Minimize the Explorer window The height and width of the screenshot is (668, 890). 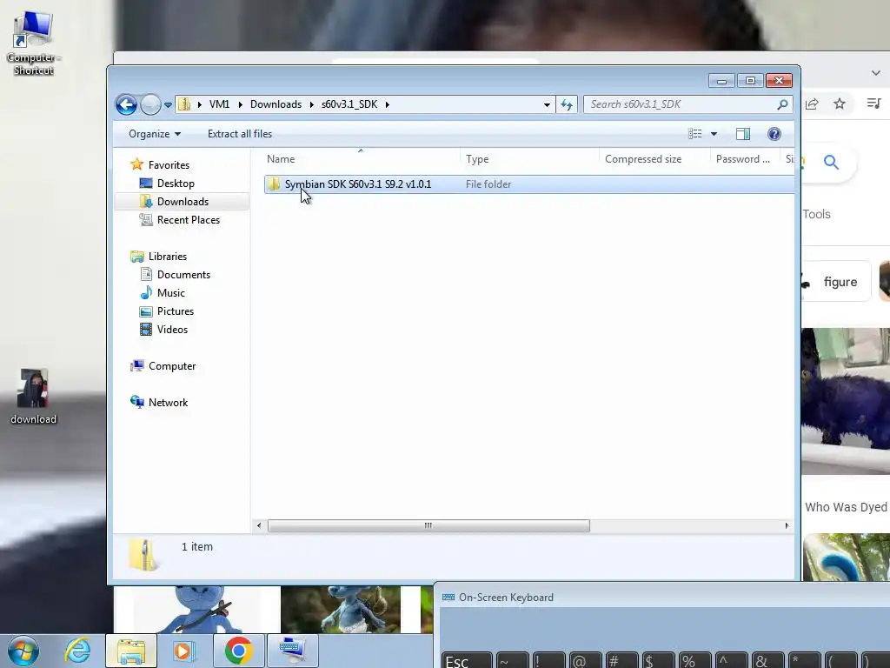pyautogui.click(x=722, y=81)
